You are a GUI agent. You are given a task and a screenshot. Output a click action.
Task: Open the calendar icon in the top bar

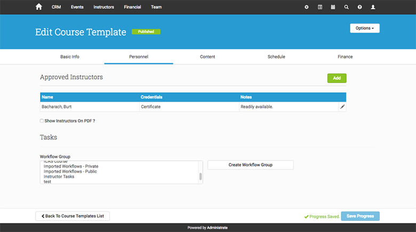coord(333,7)
